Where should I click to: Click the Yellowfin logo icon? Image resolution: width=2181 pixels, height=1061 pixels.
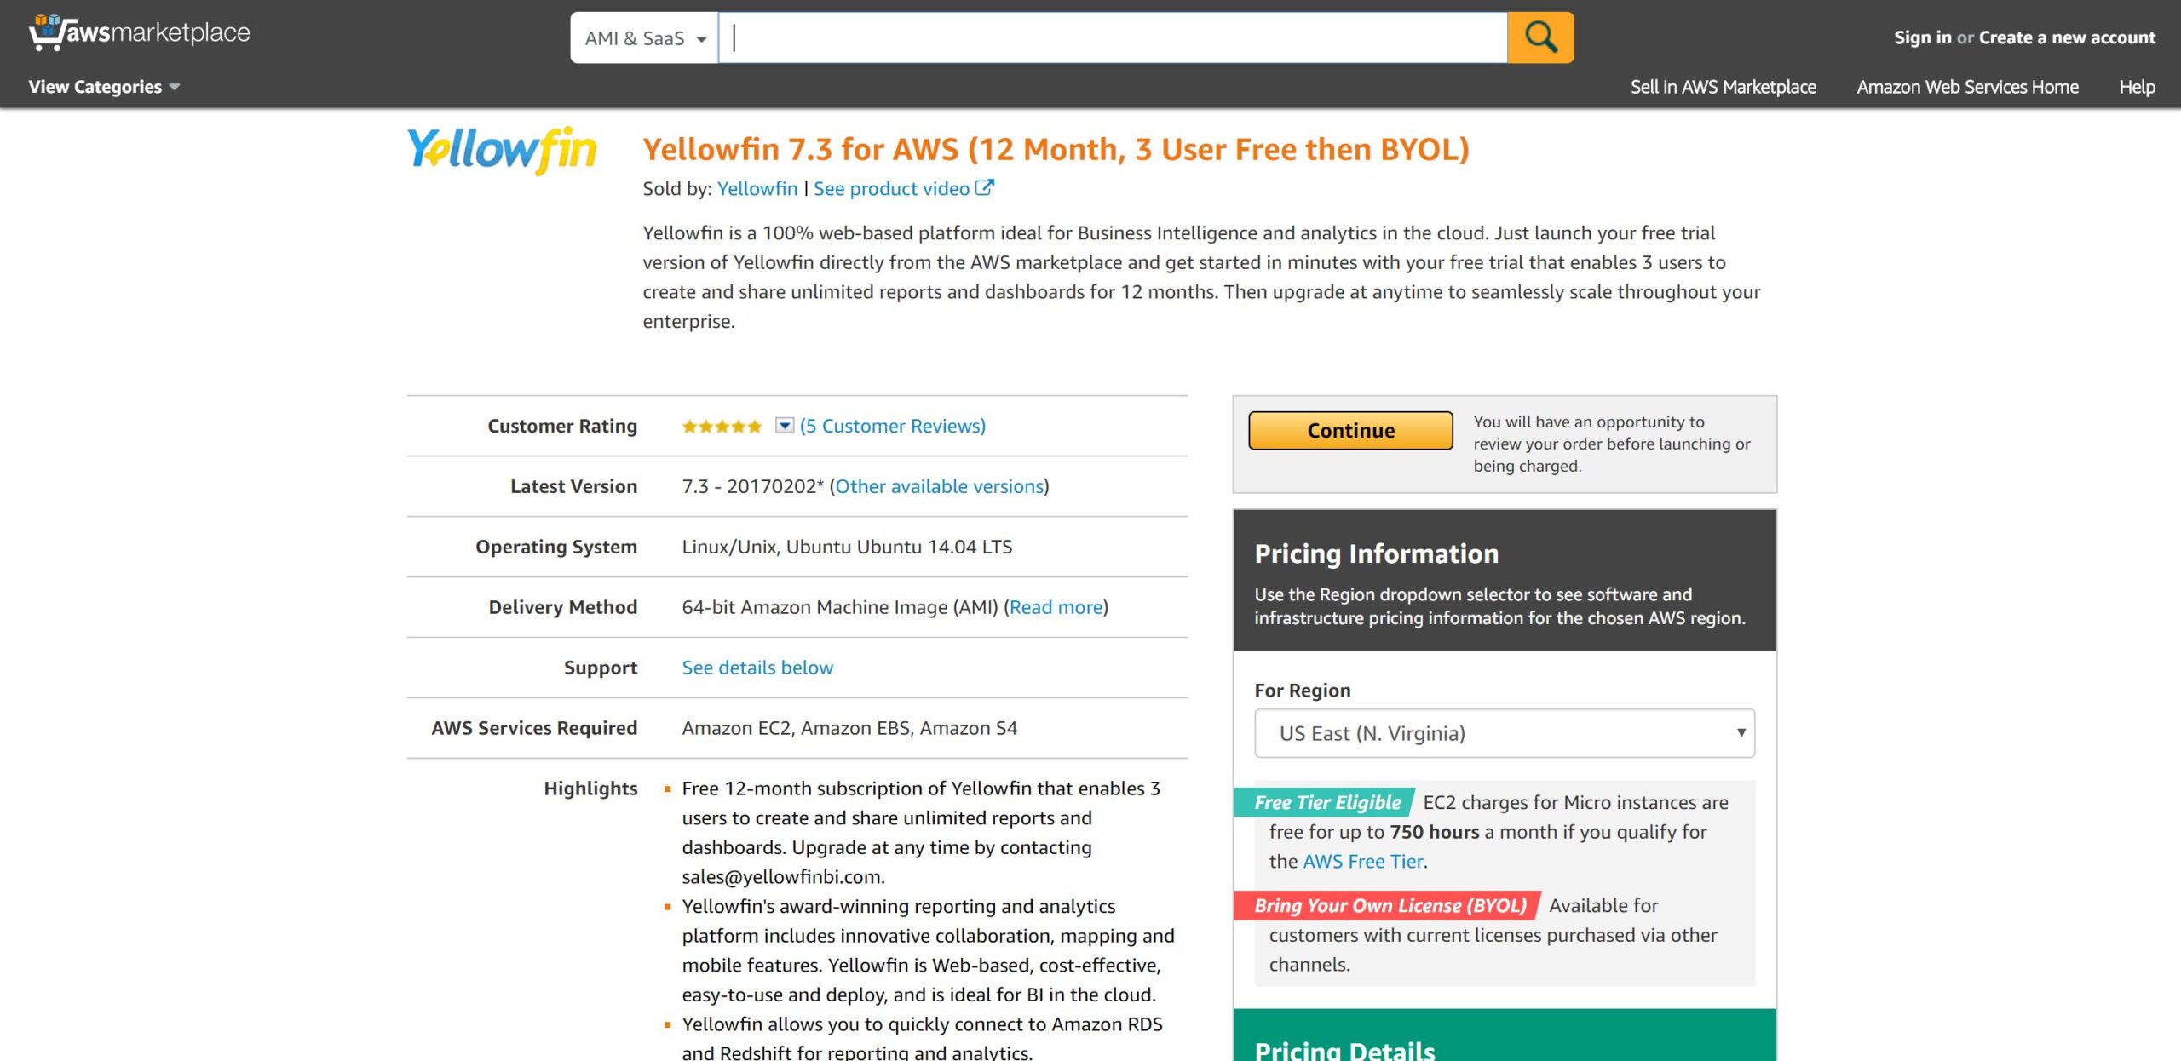504,147
